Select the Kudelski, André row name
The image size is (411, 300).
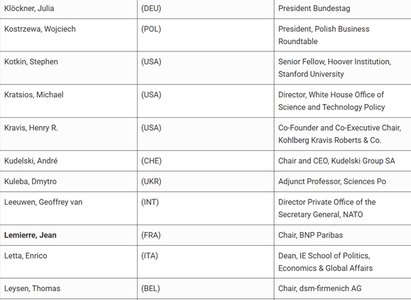tap(31, 161)
